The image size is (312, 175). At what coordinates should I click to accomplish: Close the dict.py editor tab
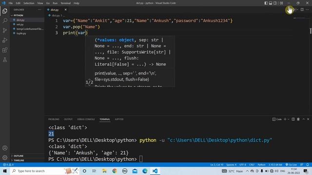pyautogui.click(x=65, y=10)
